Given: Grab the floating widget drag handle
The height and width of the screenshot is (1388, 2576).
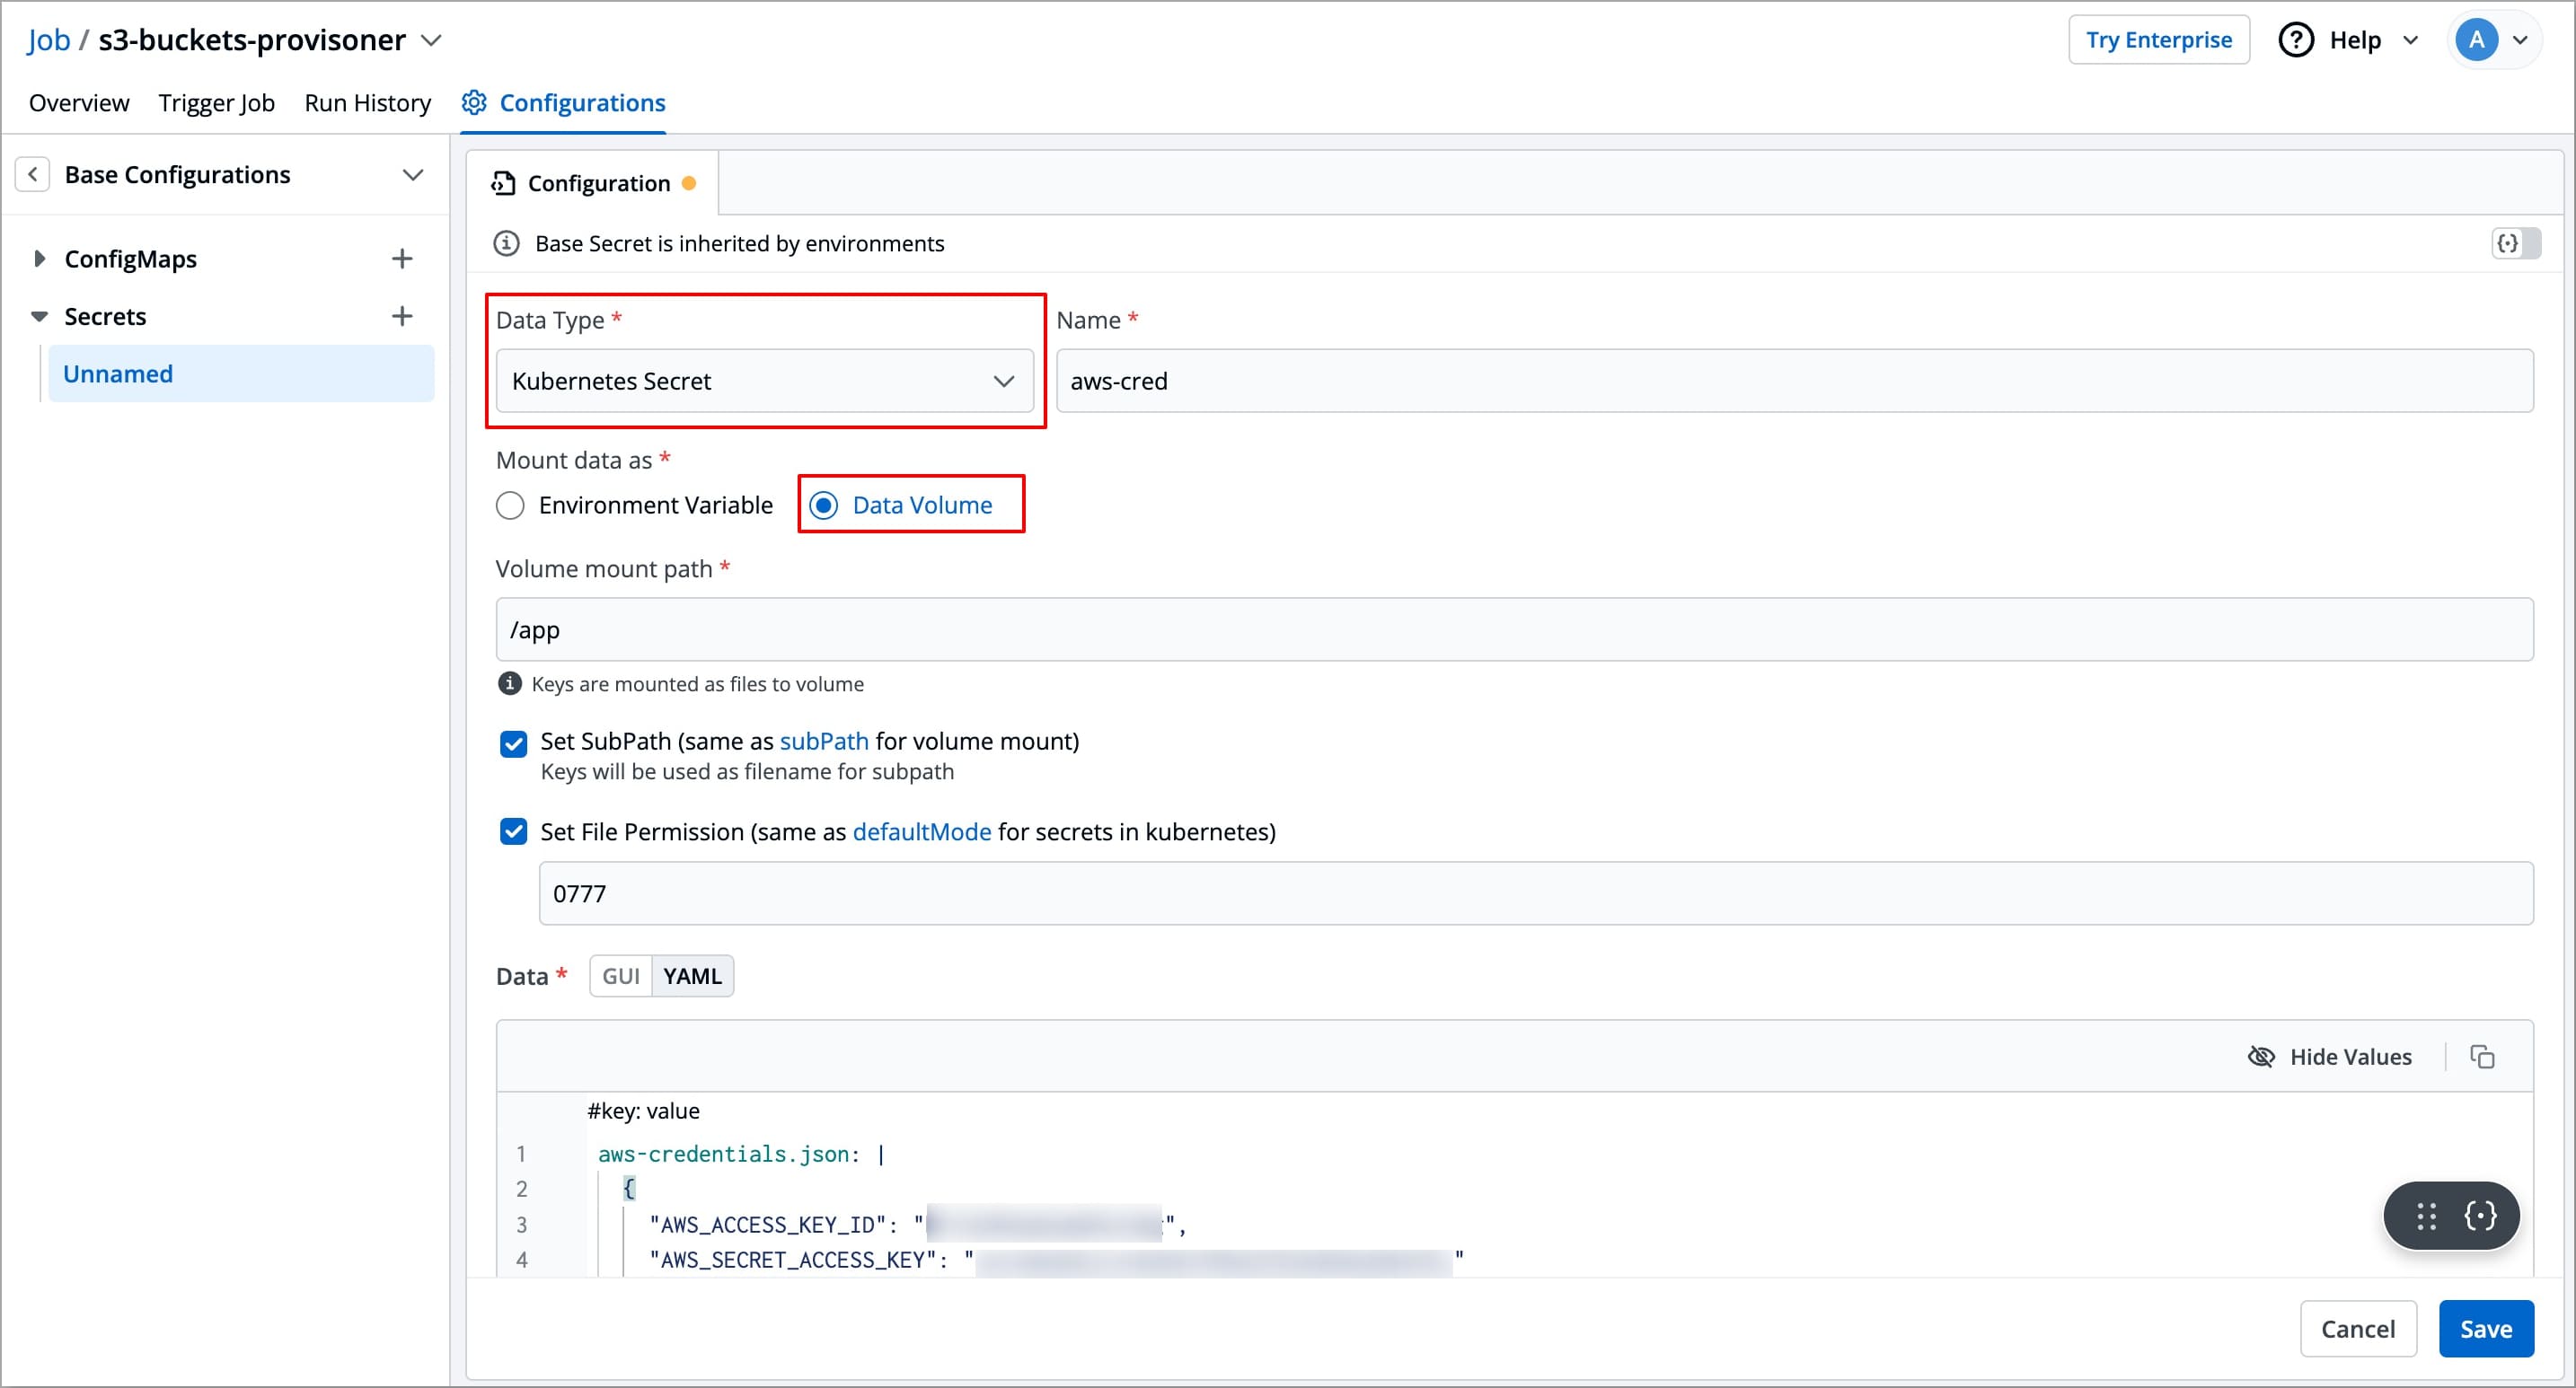Looking at the screenshot, I should (x=2426, y=1215).
